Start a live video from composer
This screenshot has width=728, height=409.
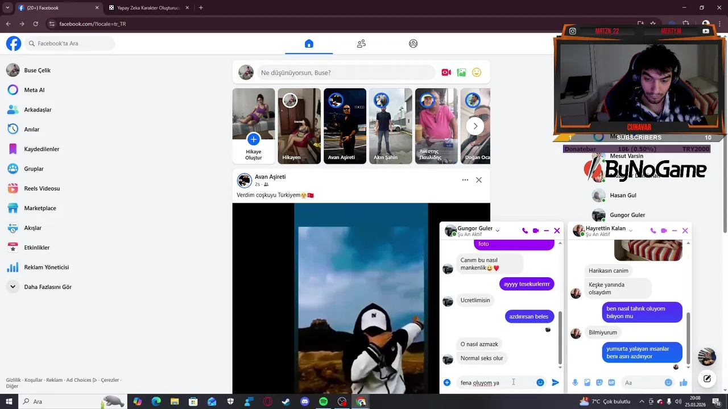[x=446, y=73]
